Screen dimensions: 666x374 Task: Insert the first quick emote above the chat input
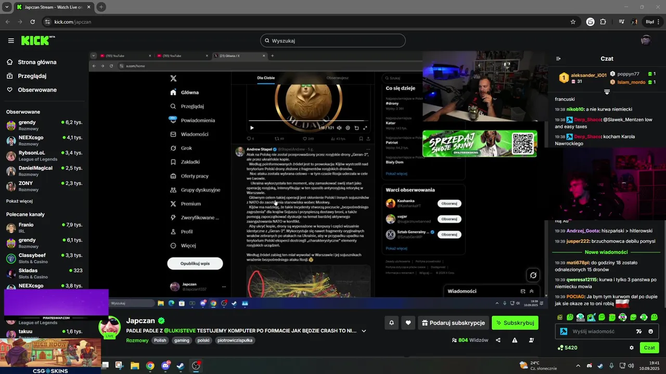560,317
